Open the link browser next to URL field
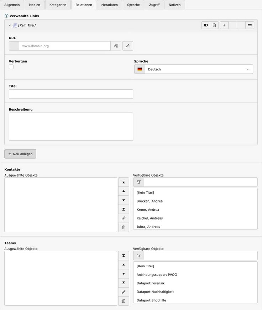Screen dimensions: 262x310 (127, 46)
